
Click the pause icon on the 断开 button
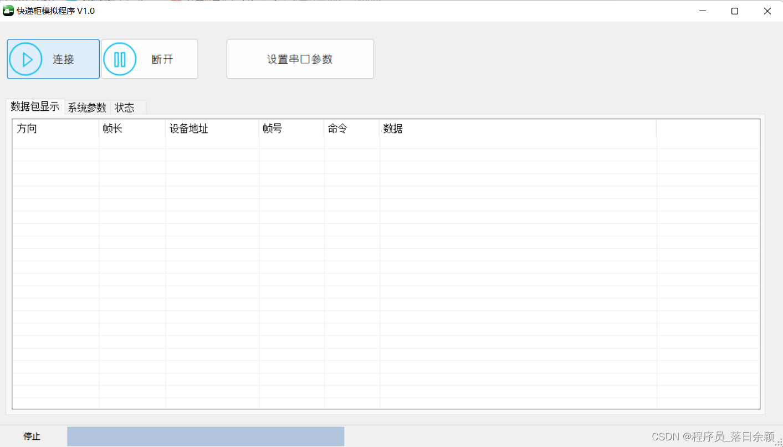(x=120, y=59)
